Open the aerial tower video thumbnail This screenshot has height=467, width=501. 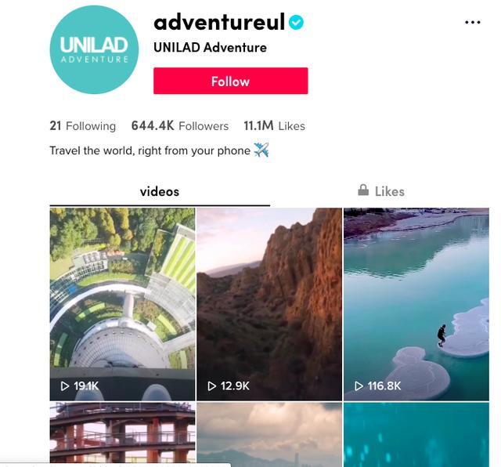(122, 304)
